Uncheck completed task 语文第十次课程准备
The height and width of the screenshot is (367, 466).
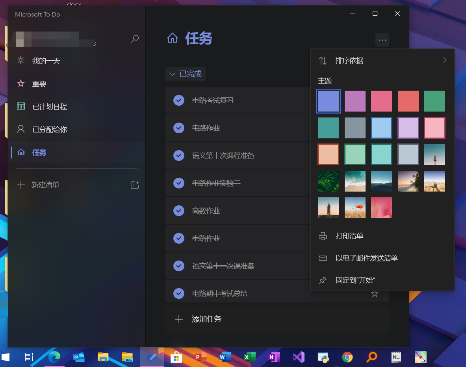(x=178, y=156)
